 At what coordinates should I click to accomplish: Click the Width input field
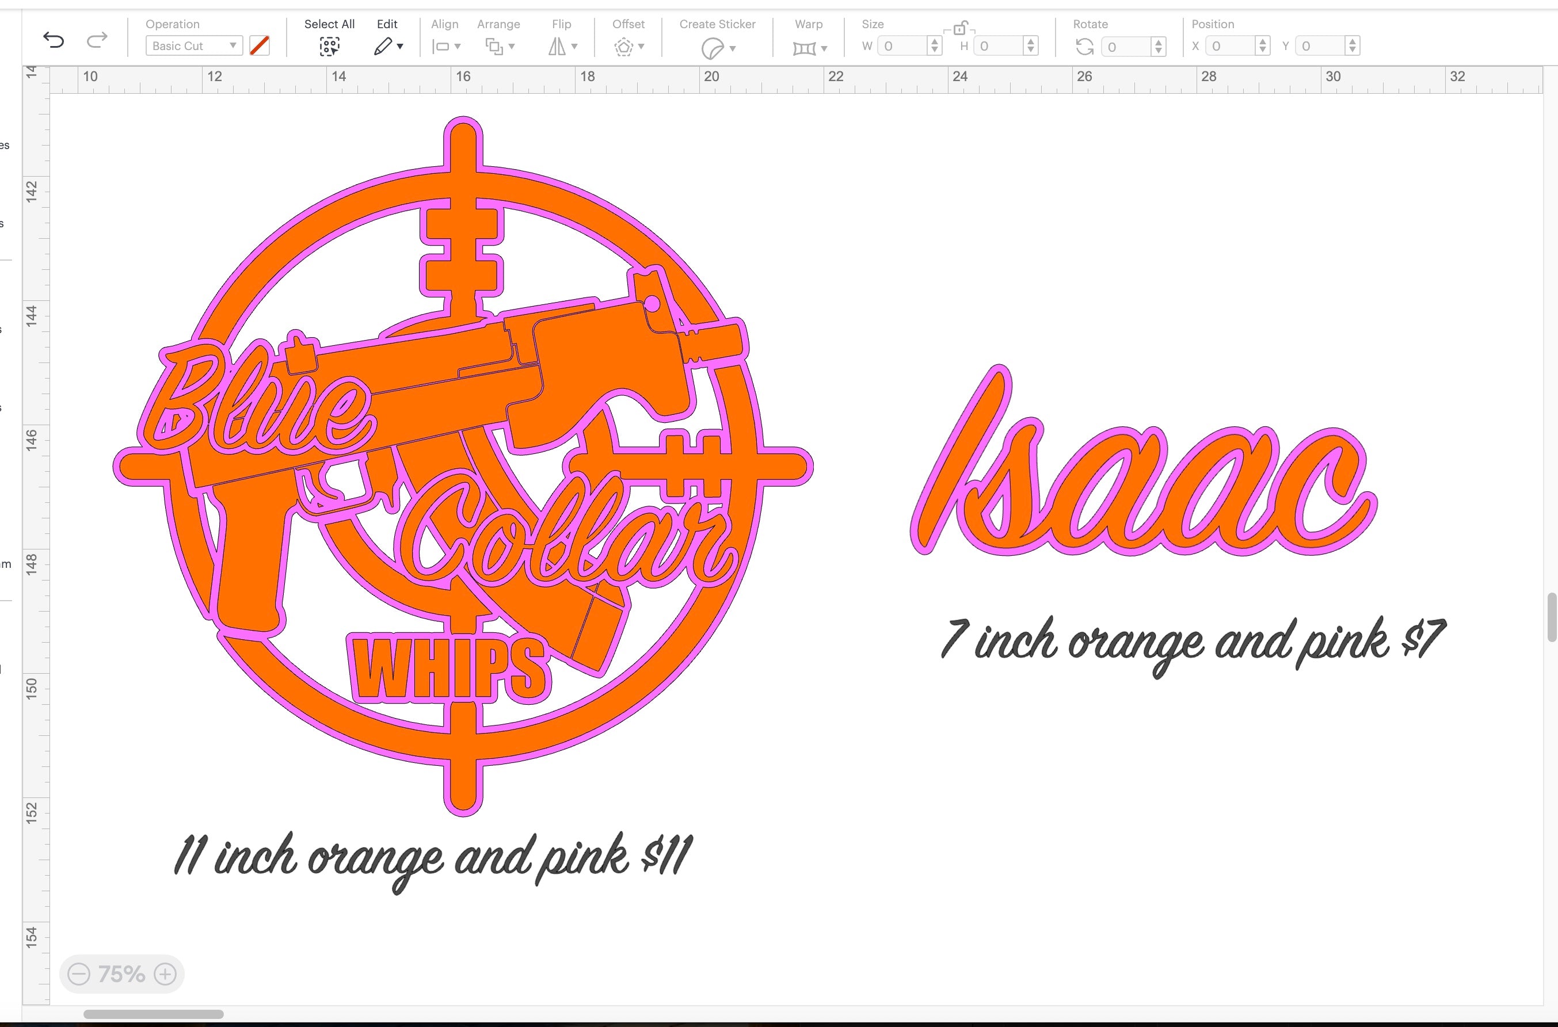click(x=904, y=46)
